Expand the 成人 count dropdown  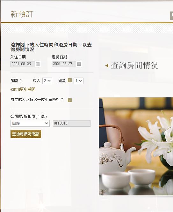coord(47,81)
